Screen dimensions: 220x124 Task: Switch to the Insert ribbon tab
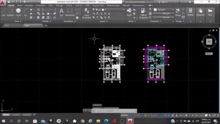pos(19,6)
